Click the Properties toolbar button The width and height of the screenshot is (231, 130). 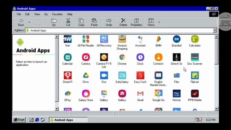coord(136,22)
